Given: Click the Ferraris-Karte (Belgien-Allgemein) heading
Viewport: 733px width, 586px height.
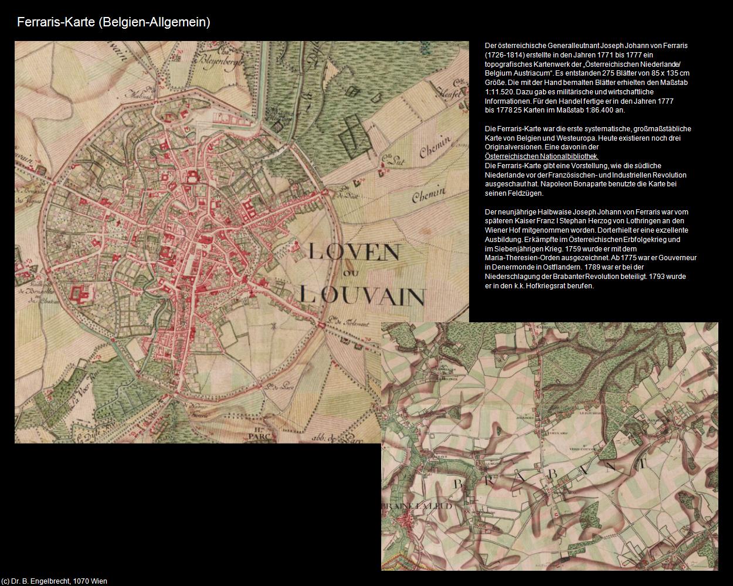Looking at the screenshot, I should click(114, 22).
